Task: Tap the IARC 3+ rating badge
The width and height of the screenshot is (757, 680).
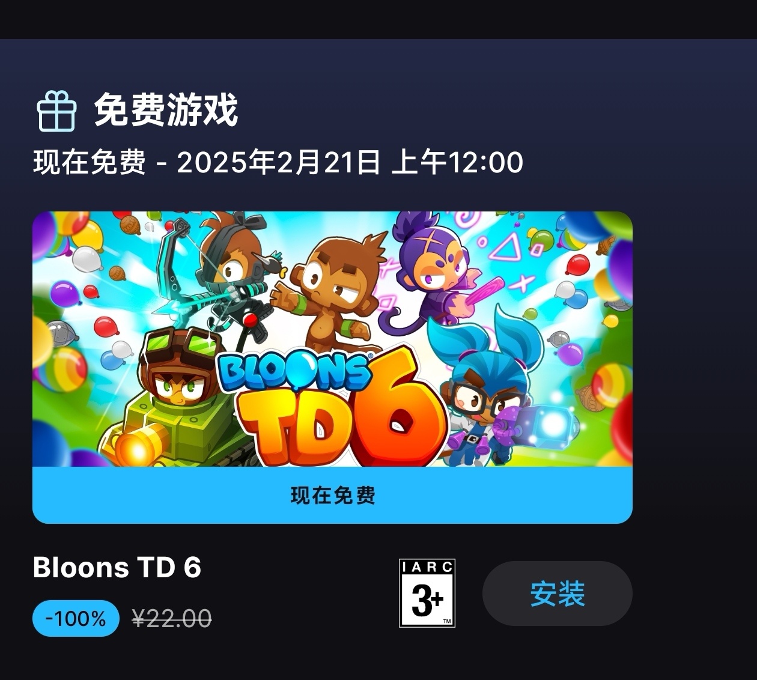Action: (x=427, y=593)
